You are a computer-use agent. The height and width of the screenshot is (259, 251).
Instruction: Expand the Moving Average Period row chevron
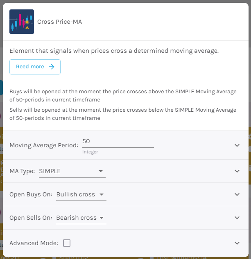pyautogui.click(x=237, y=145)
